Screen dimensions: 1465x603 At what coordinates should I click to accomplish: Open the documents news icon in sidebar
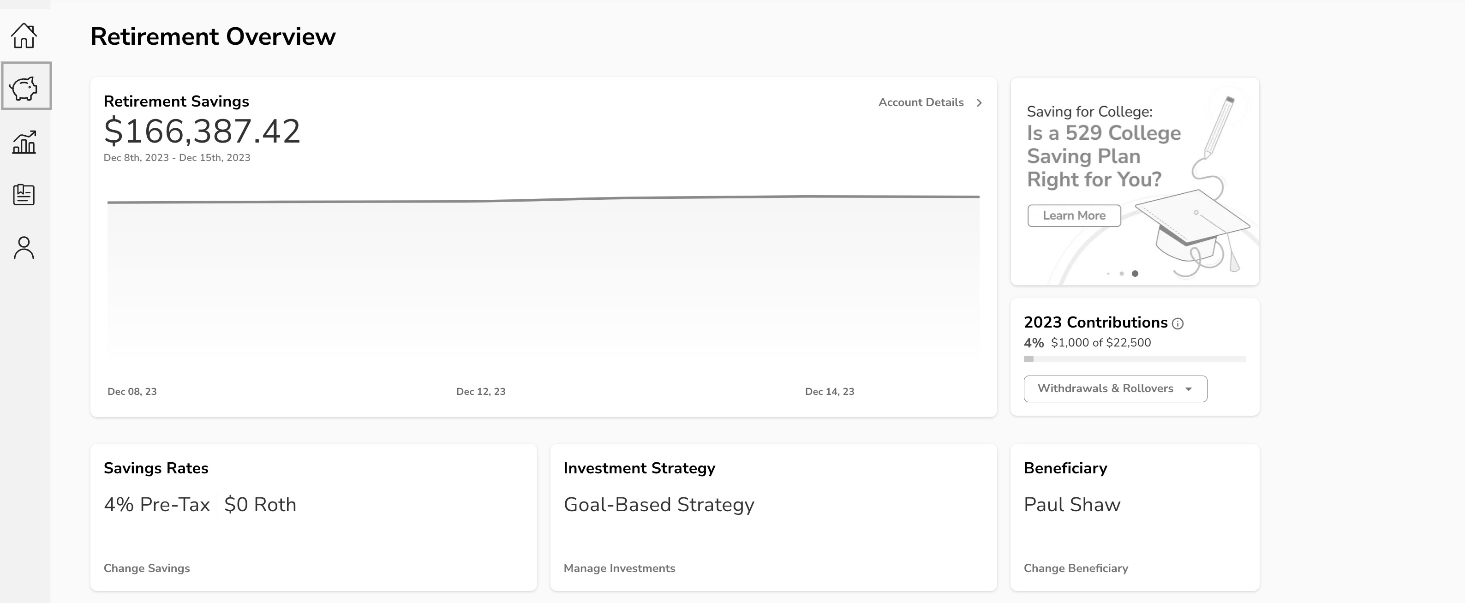coord(24,195)
